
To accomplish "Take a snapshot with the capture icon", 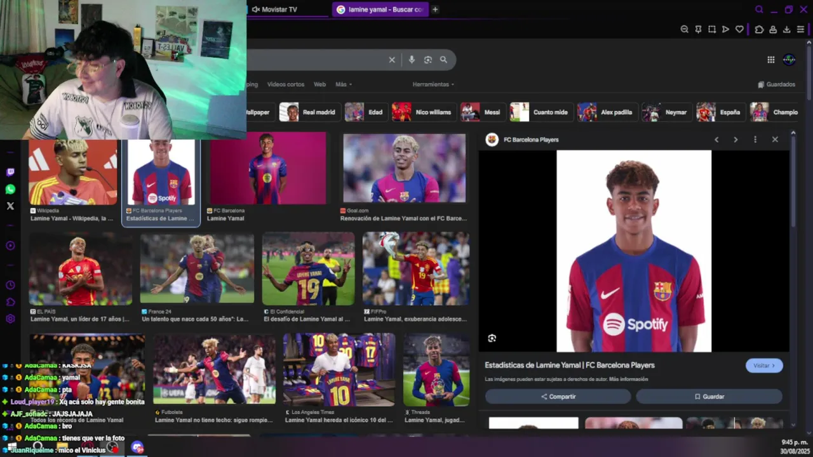I will pyautogui.click(x=712, y=29).
